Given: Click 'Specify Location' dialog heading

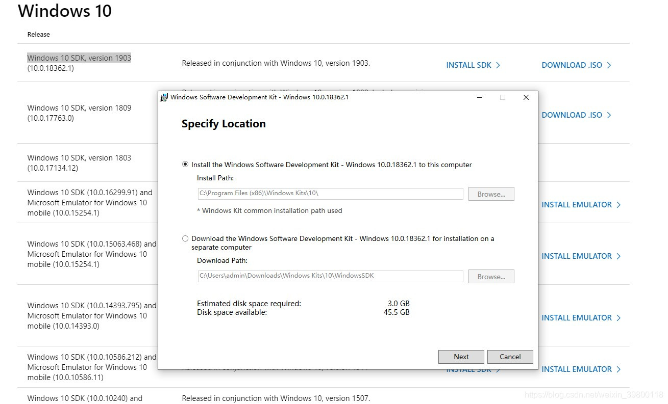Looking at the screenshot, I should coord(224,124).
